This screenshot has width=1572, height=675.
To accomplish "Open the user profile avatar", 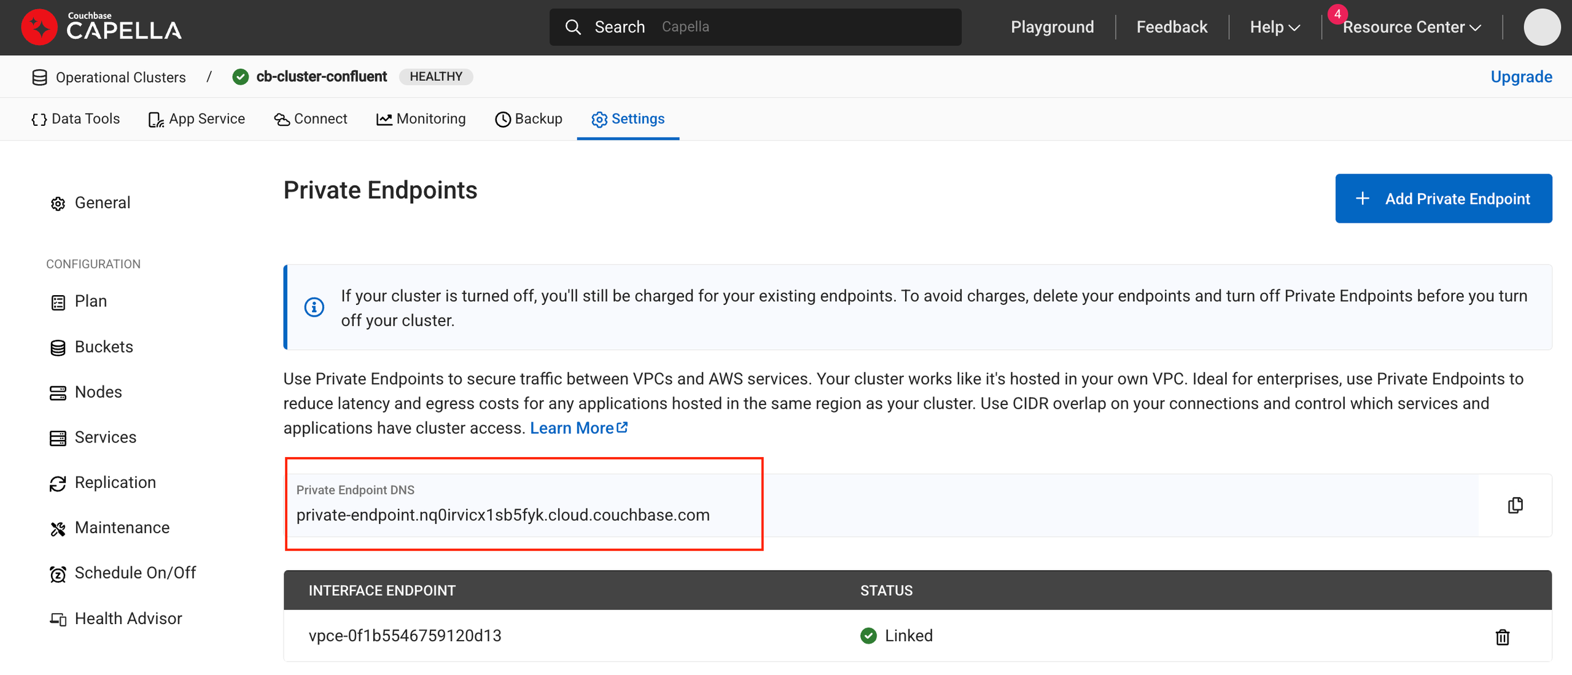I will [1541, 27].
